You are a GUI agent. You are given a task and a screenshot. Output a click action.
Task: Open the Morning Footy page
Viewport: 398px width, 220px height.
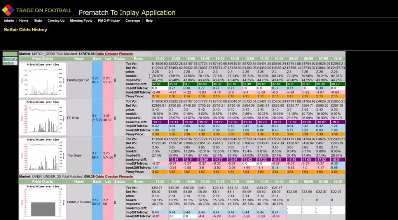(81, 21)
